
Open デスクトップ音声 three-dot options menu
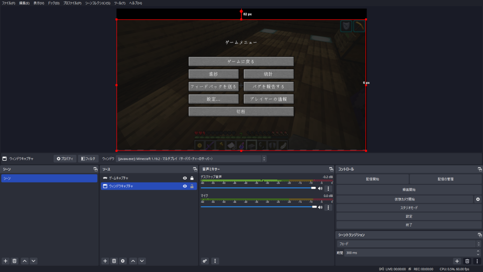pos(328,188)
